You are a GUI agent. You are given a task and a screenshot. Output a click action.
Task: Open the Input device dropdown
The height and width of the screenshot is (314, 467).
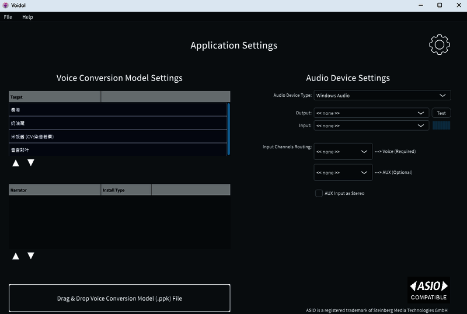point(371,125)
